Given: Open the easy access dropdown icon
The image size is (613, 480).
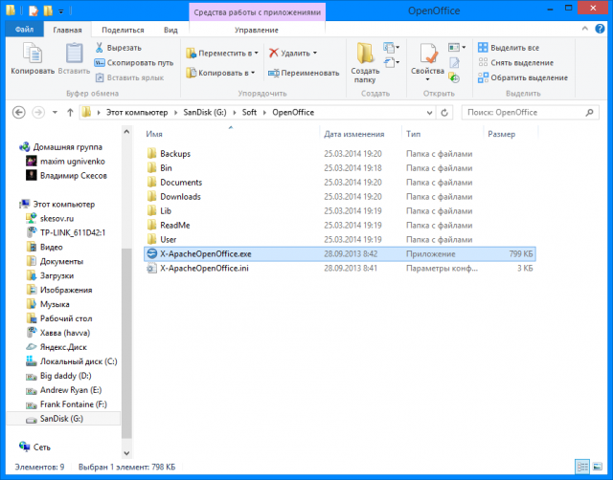Looking at the screenshot, I should [x=392, y=62].
